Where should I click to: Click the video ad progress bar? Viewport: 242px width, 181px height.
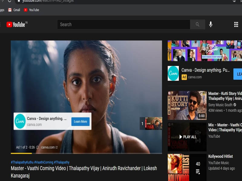(87, 153)
